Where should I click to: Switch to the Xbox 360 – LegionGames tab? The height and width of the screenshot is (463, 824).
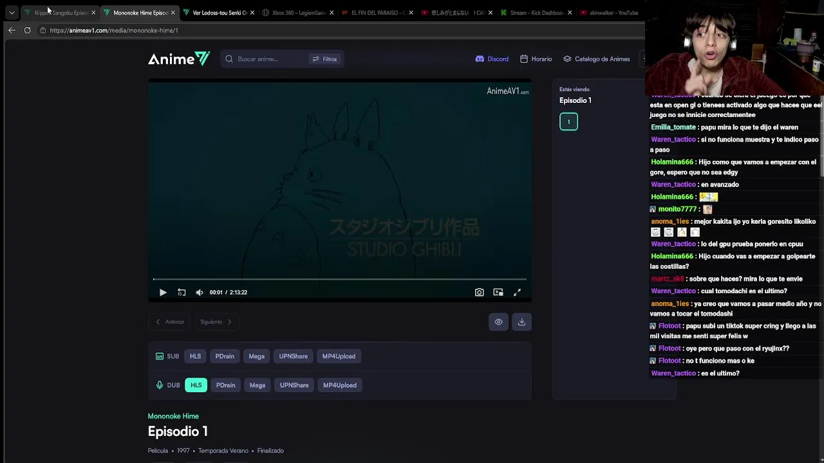(x=298, y=12)
